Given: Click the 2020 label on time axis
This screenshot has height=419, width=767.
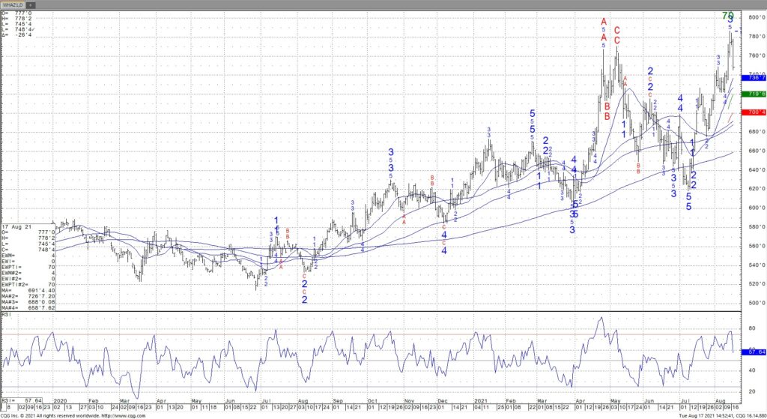Looking at the screenshot, I should (x=60, y=401).
